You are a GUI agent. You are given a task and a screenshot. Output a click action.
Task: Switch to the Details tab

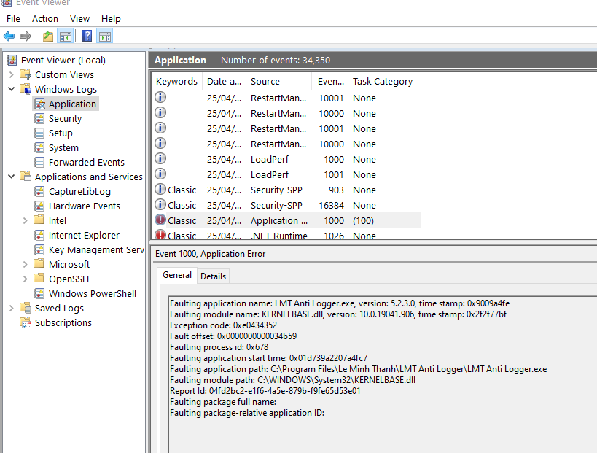213,276
